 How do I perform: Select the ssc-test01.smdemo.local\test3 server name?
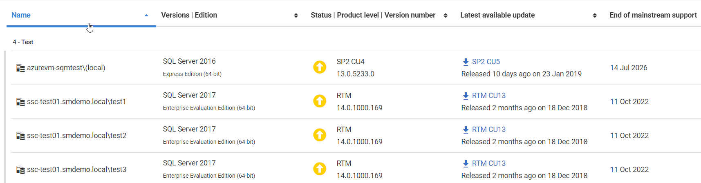point(77,170)
